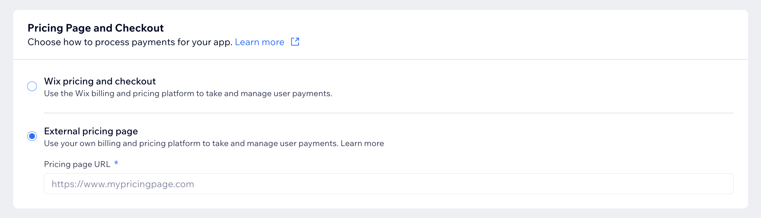Viewport: 761px width, 218px height.
Task: Click the https://www.mypricingpage.com placeholder text
Action: [x=123, y=184]
